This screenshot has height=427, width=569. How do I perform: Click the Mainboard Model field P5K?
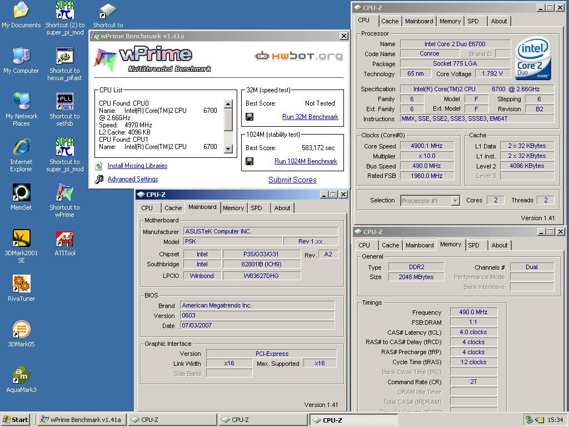(233, 241)
